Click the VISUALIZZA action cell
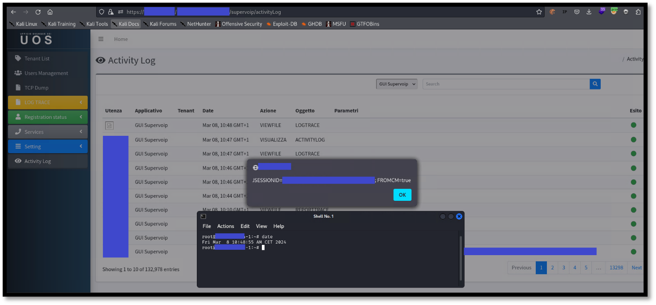The height and width of the screenshot is (305, 656). pyautogui.click(x=273, y=140)
